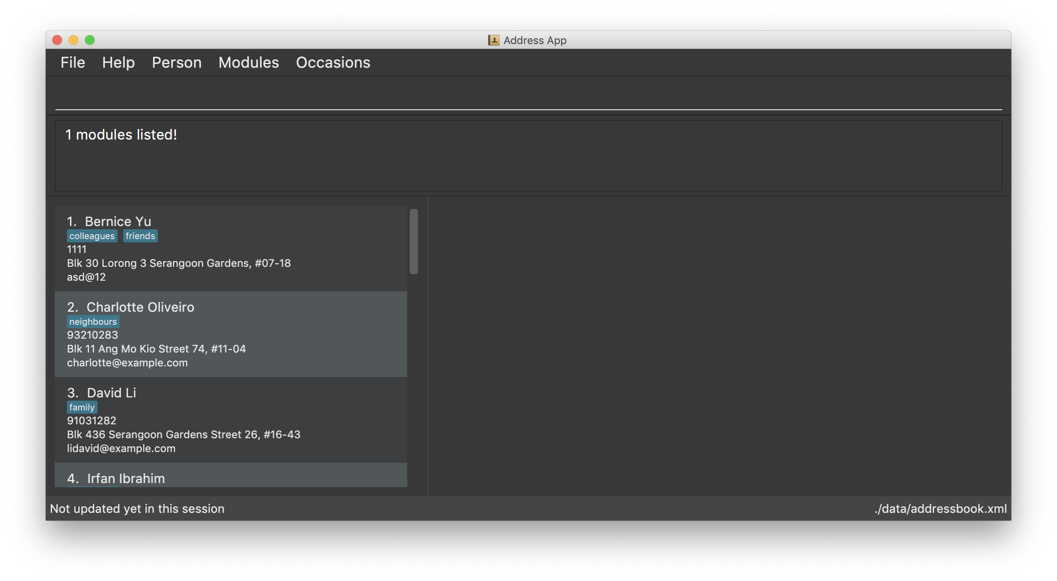Click the phone number 1111
1057x581 pixels.
tap(77, 249)
